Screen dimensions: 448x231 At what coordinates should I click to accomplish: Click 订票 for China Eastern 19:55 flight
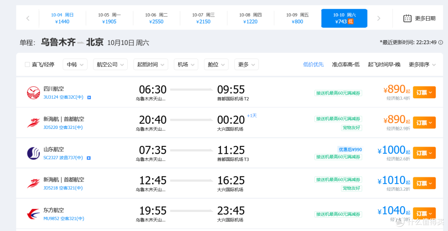[424, 213]
